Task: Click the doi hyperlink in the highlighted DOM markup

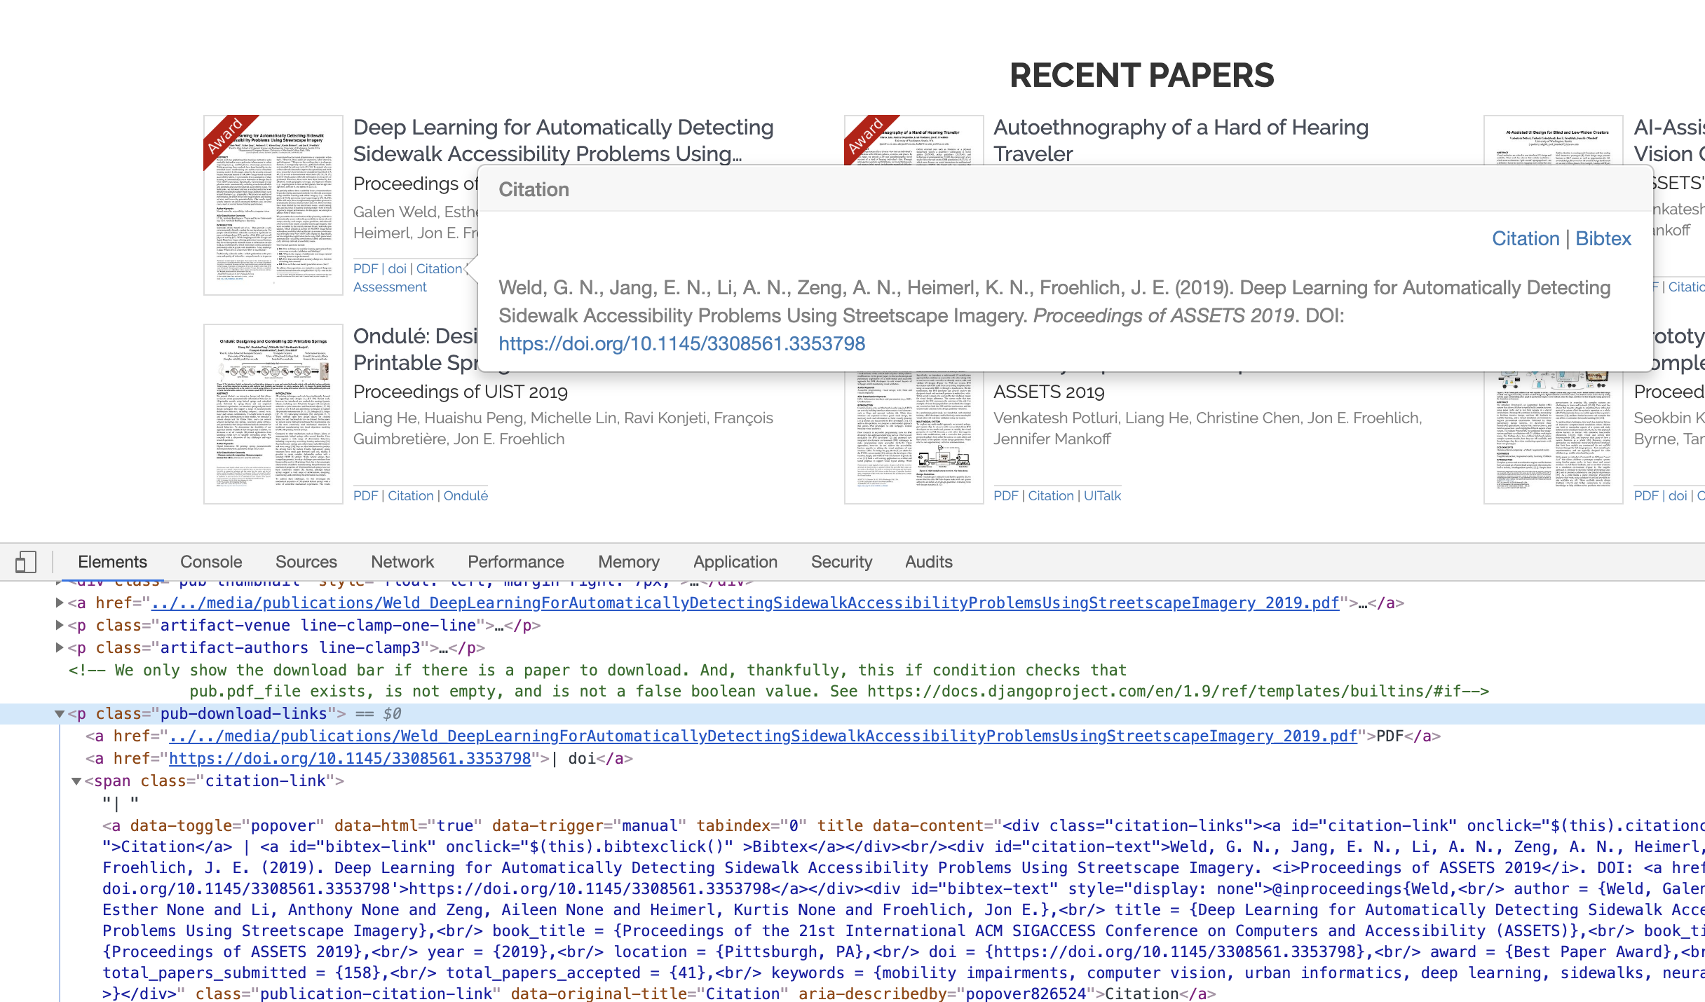Action: (348, 758)
